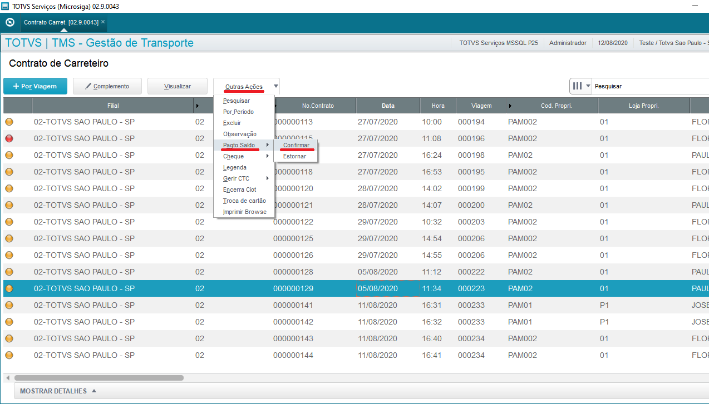Expand the MOSTRAR DETALHES panel
709x404 pixels.
(x=58, y=391)
